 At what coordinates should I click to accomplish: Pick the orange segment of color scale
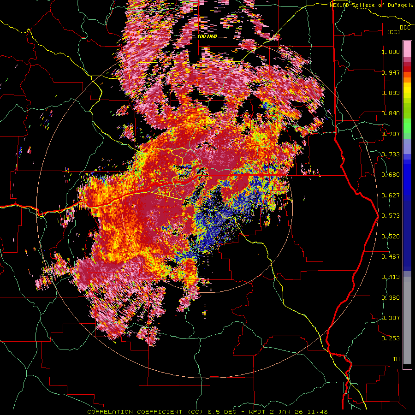[407, 80]
